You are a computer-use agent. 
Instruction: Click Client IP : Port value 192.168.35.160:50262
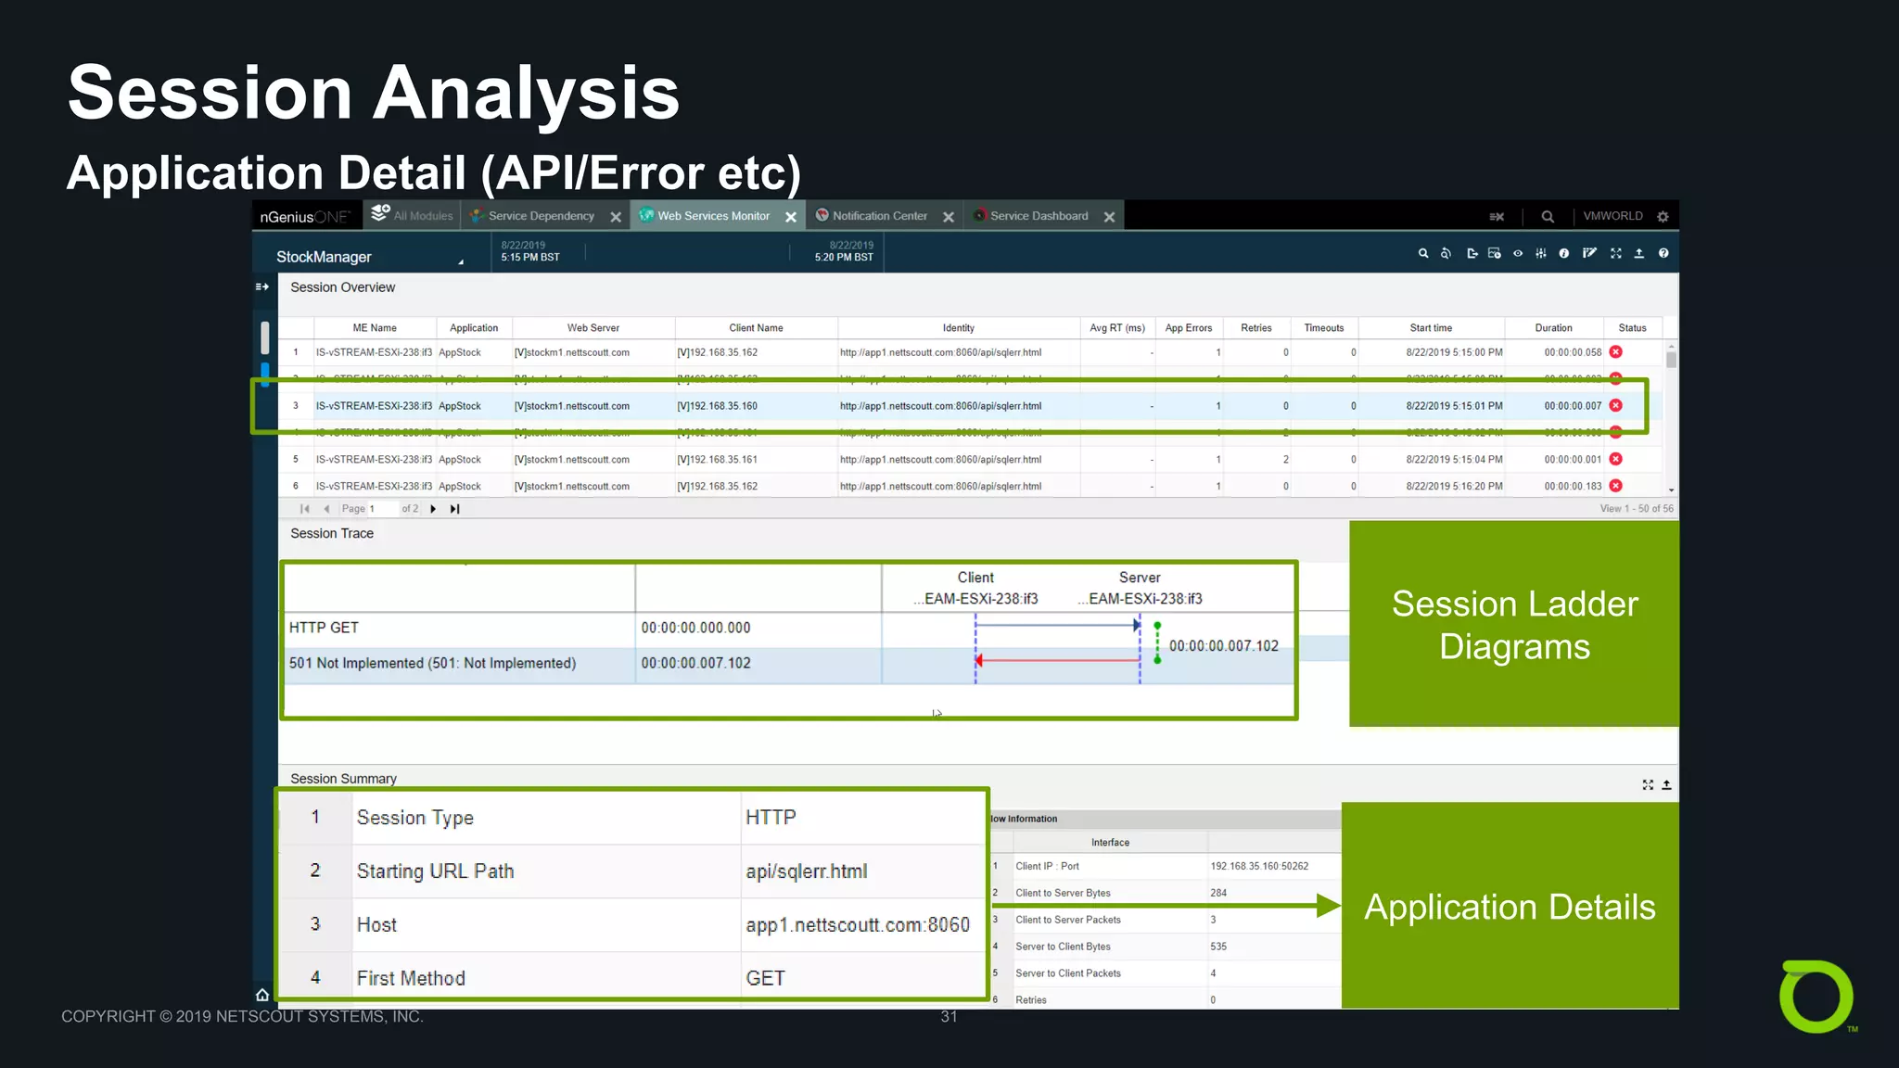click(x=1259, y=866)
